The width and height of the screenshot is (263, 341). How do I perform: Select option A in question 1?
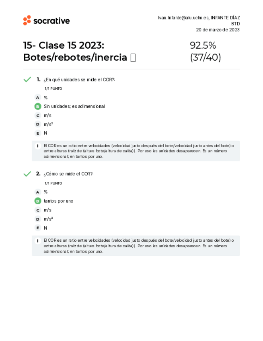tap(38, 98)
